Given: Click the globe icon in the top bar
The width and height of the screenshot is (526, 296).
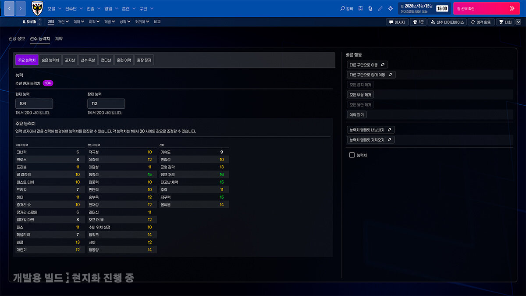Looking at the screenshot, I should coord(370,8).
